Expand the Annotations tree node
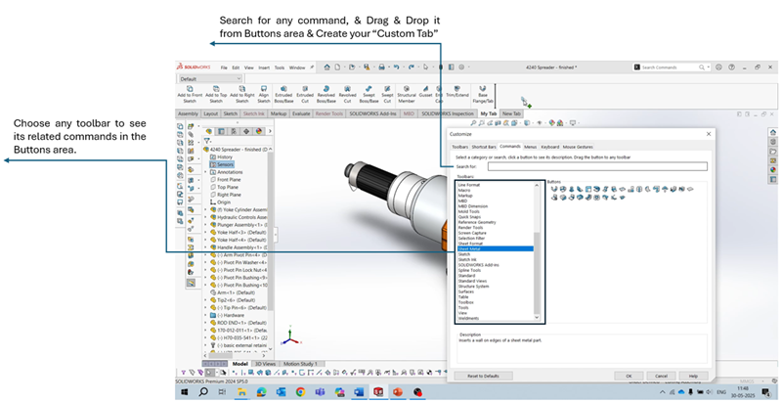The height and width of the screenshot is (403, 782). point(206,172)
